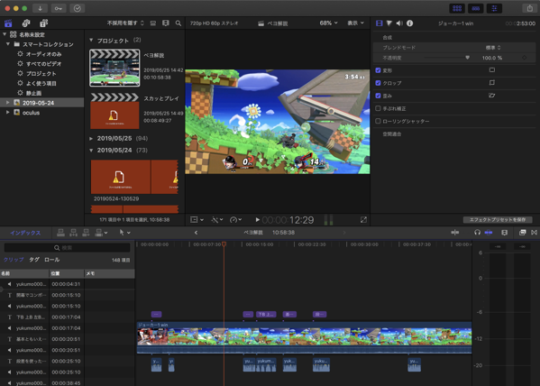Go back in timeline history arrow
This screenshot has width=540, height=386.
196,233
